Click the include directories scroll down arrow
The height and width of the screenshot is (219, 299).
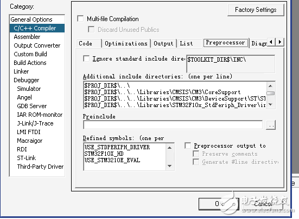point(270,104)
